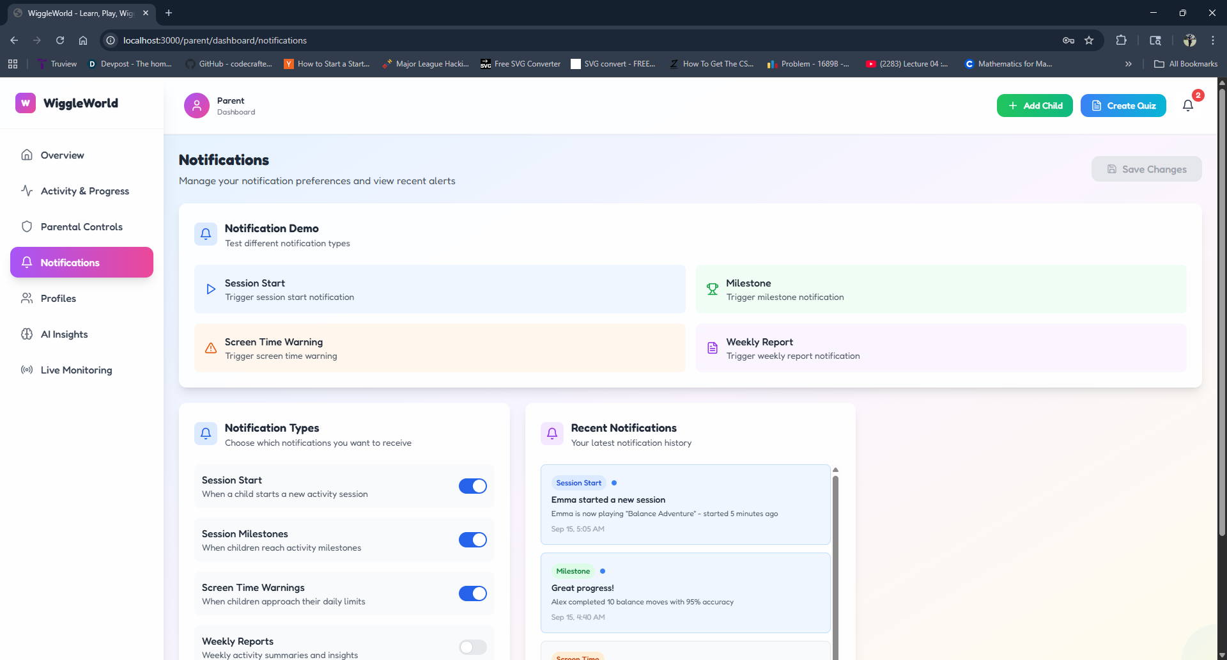Open the 'Emma started a new session' notification
The image size is (1227, 660).
686,505
